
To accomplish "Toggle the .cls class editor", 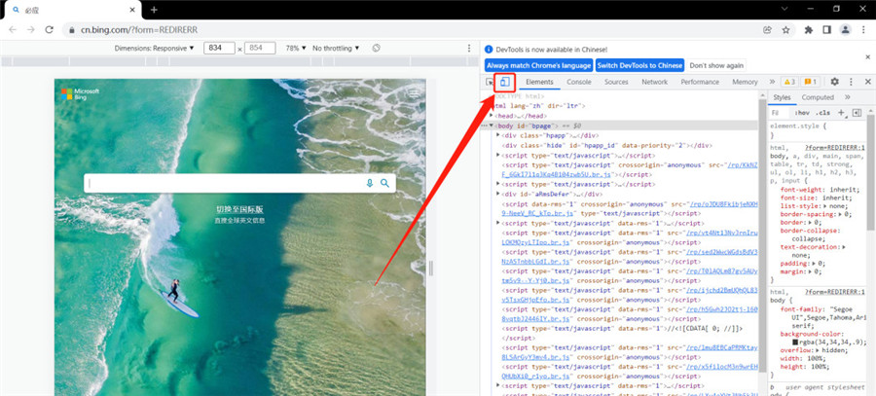I will (822, 113).
